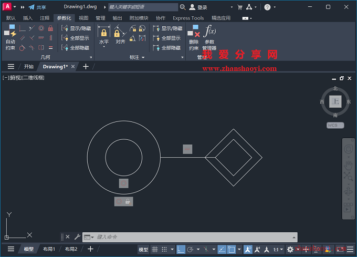Click the search magnifier icon in title bar

183,7
